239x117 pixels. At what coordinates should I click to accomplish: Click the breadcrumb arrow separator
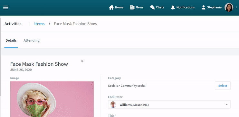50,24
